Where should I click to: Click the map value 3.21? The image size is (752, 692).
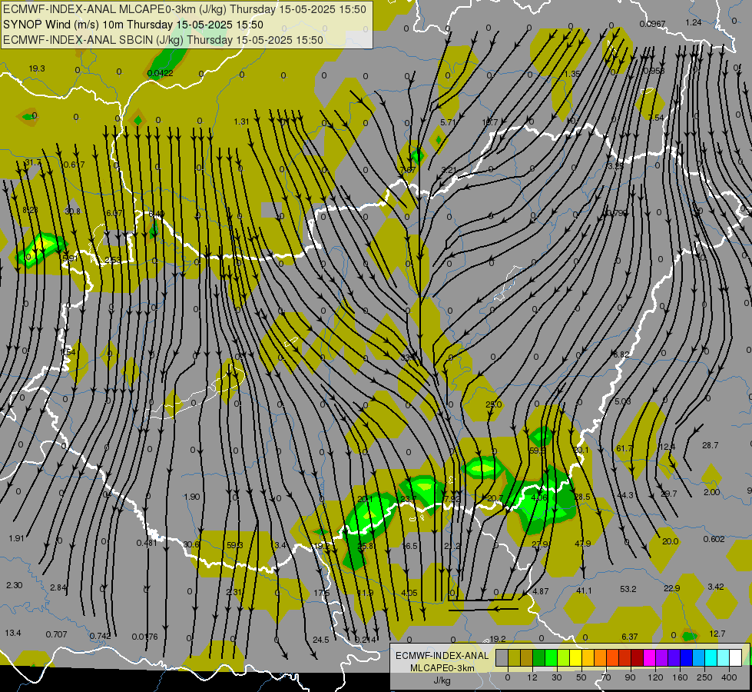[449, 169]
